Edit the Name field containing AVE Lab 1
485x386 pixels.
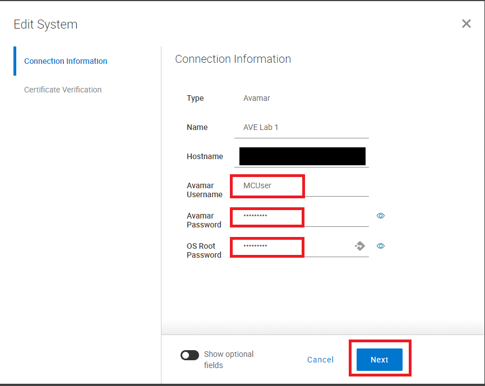302,127
